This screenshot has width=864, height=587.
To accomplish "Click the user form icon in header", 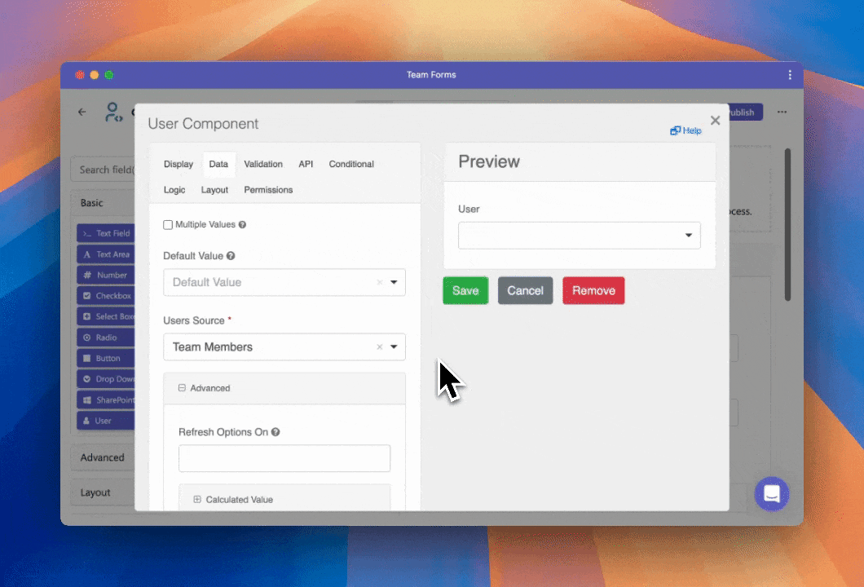I will pyautogui.click(x=113, y=112).
